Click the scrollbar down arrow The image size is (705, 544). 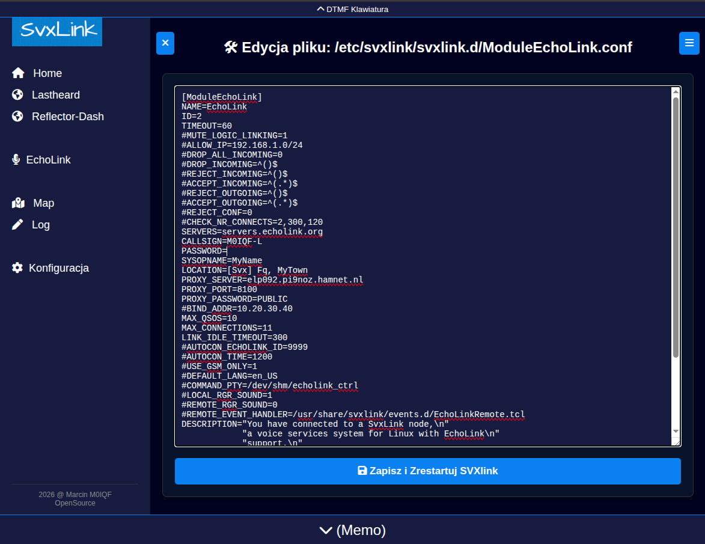click(676, 432)
